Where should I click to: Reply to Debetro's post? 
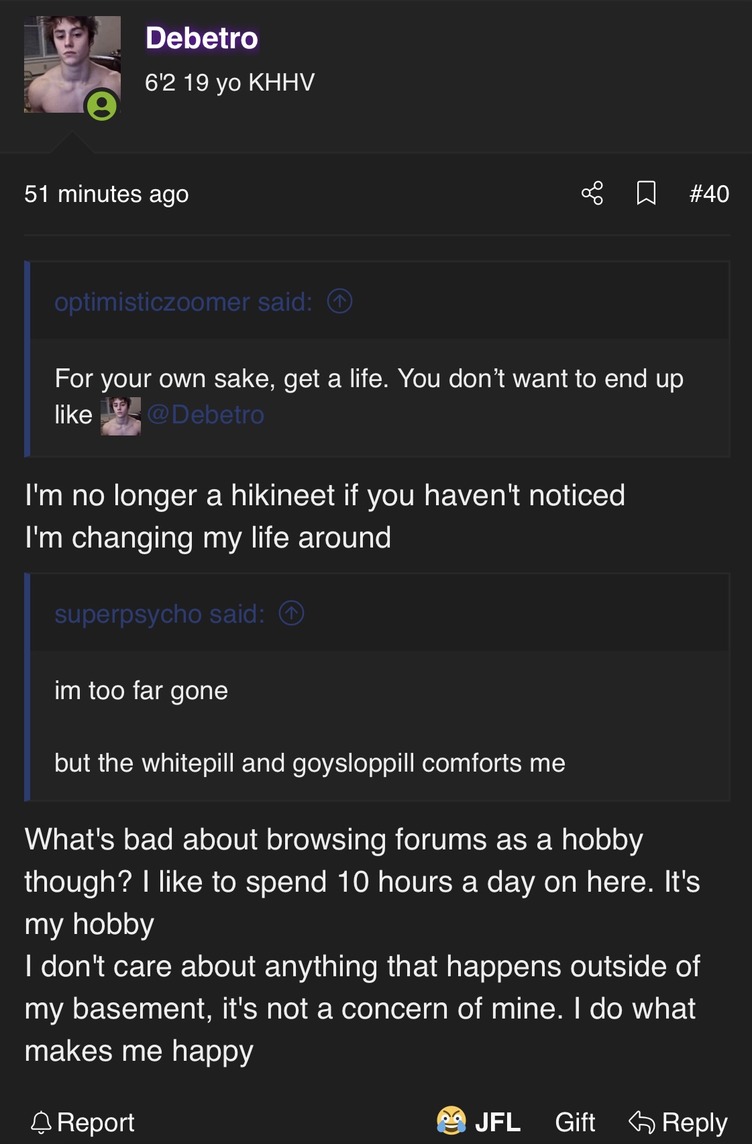pos(694,1122)
